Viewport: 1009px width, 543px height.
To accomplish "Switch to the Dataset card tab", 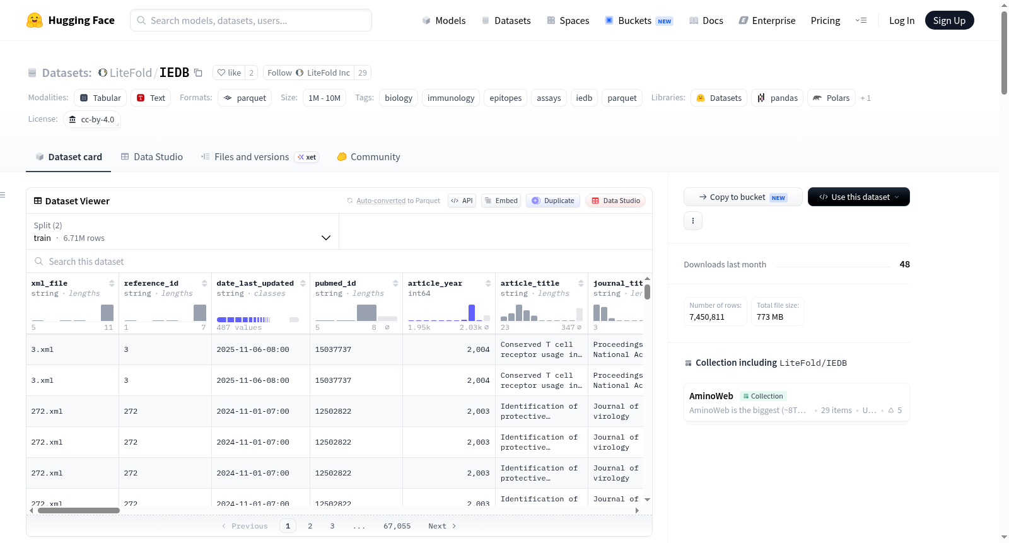I will tap(69, 157).
